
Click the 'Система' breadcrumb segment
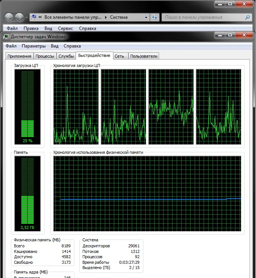tap(119, 17)
